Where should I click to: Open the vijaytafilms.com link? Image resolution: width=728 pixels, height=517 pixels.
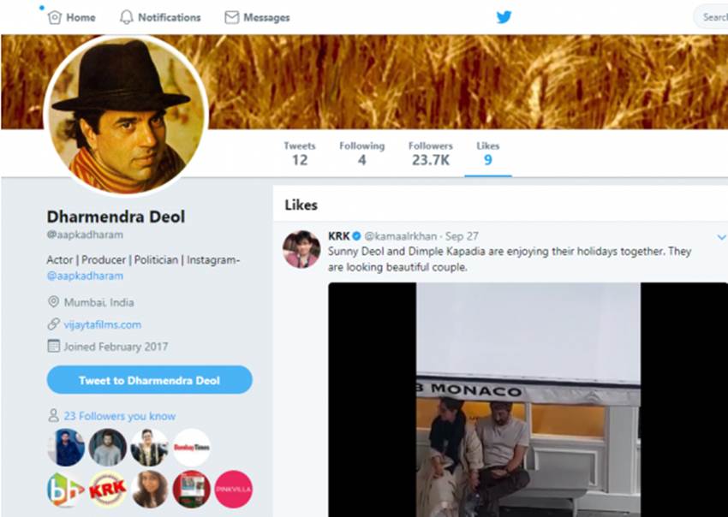coord(103,324)
